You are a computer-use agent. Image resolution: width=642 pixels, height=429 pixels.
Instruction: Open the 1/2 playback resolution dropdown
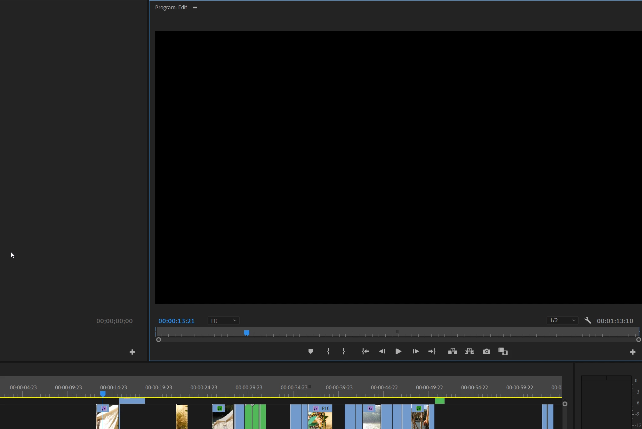[562, 320]
